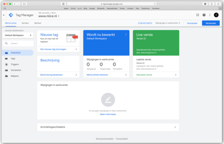This screenshot has width=224, height=144.
Task: Click the search magnifier icon in sidebar
Action: [6, 43]
